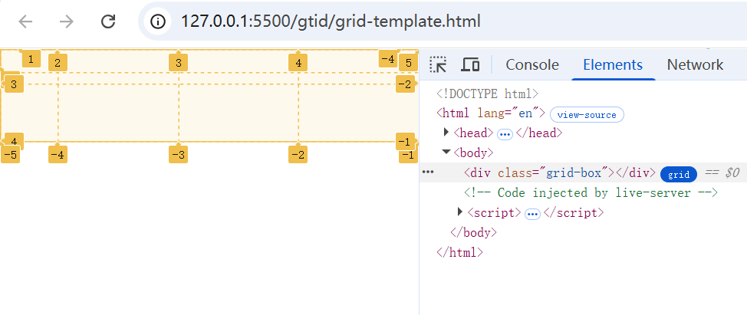This screenshot has width=747, height=315.
Task: Reload the current page
Action: pyautogui.click(x=109, y=21)
